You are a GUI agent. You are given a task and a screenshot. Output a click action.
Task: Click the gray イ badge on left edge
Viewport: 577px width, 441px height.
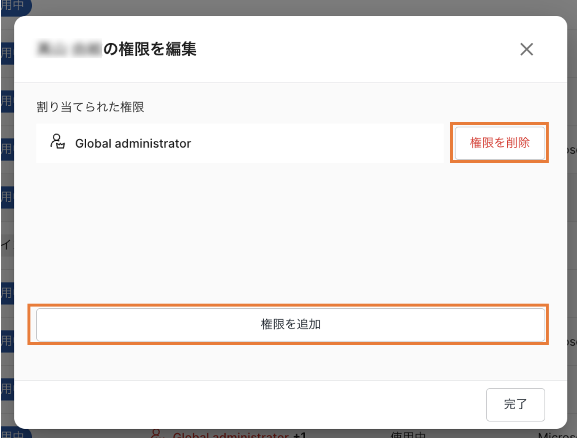[7, 244]
